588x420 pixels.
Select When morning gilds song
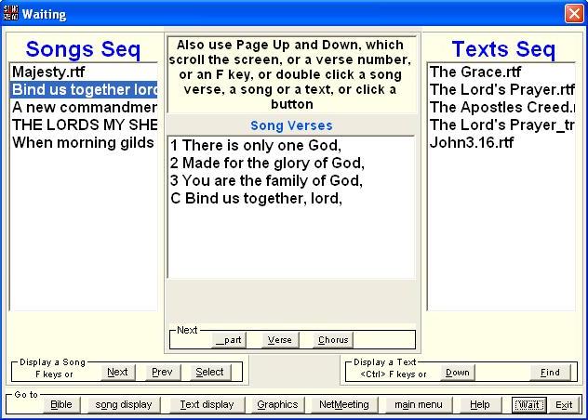84,143
